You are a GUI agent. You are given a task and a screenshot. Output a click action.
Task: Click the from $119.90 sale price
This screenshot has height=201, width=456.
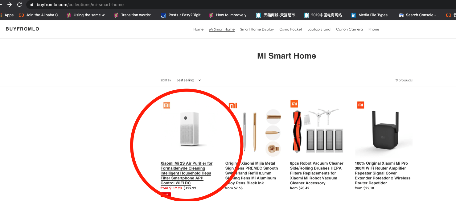(x=171, y=188)
